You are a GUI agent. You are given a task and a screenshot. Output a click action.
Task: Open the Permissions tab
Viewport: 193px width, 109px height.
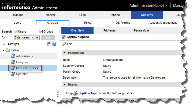[x=142, y=30]
